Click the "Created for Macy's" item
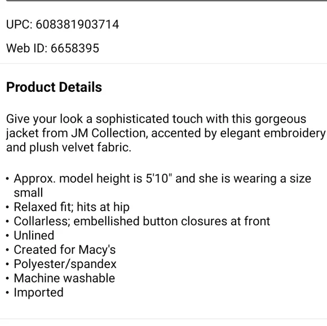The width and height of the screenshot is (327, 326). coord(65,250)
